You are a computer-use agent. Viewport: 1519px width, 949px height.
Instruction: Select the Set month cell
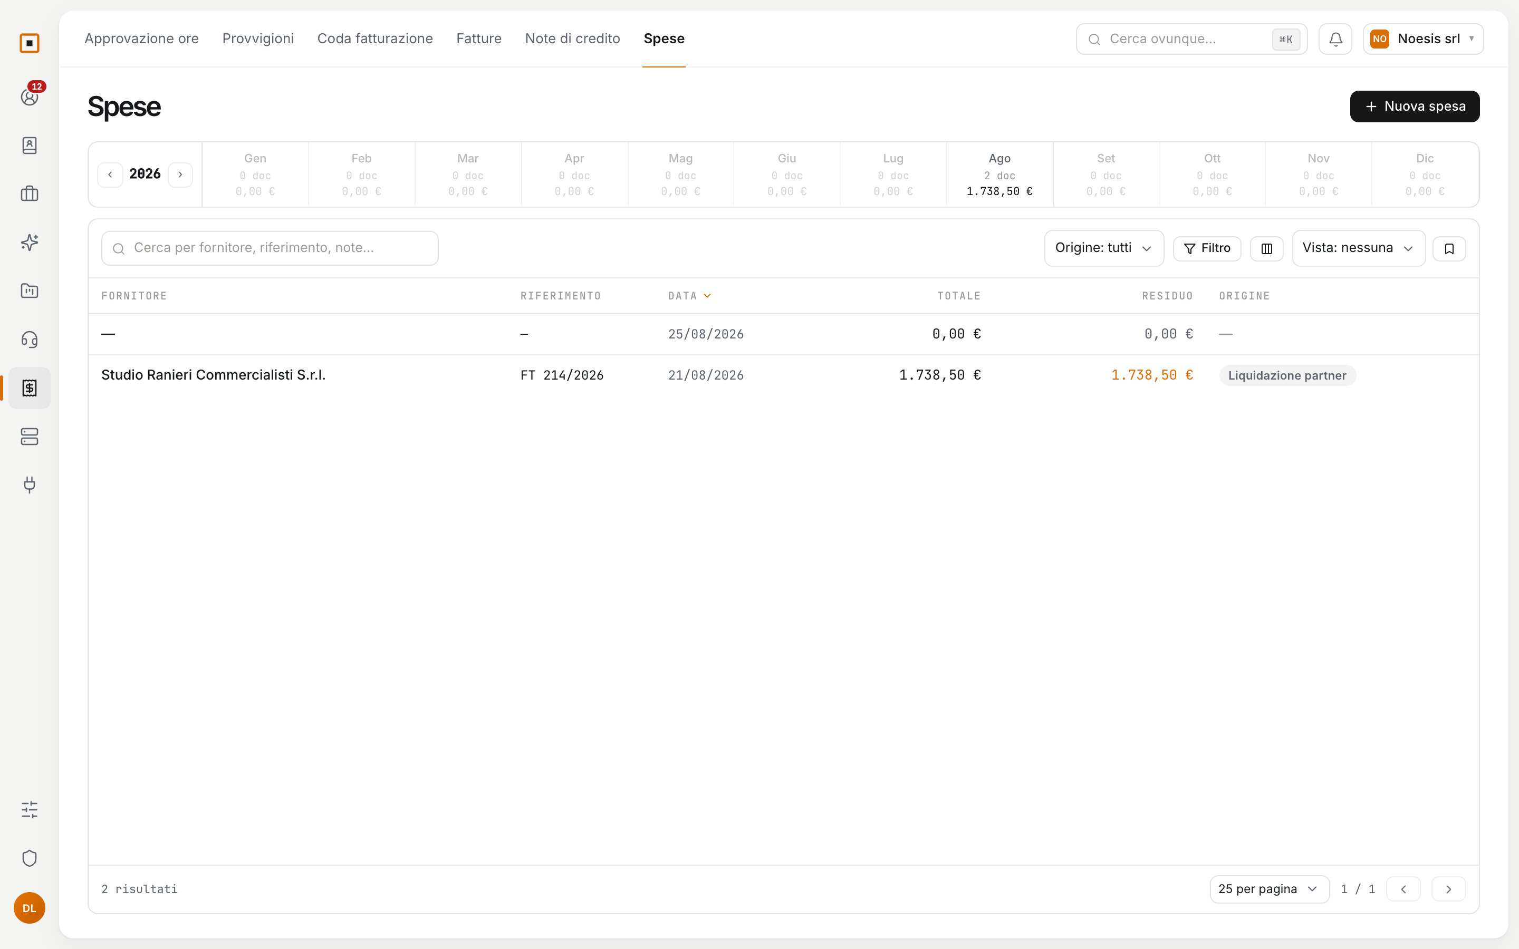point(1106,175)
